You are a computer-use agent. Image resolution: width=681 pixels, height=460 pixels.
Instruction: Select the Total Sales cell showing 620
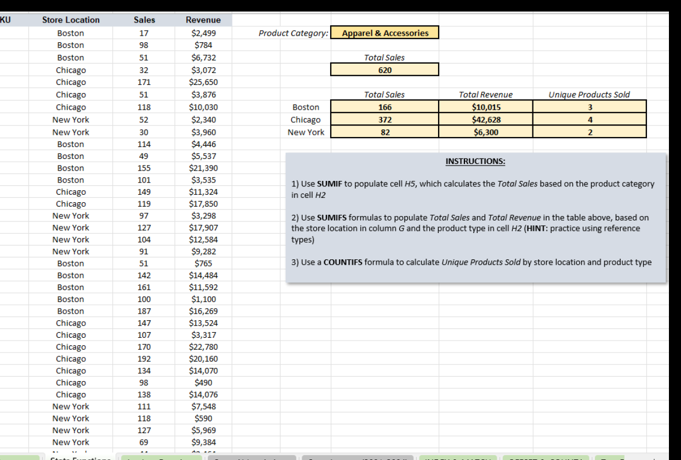385,70
